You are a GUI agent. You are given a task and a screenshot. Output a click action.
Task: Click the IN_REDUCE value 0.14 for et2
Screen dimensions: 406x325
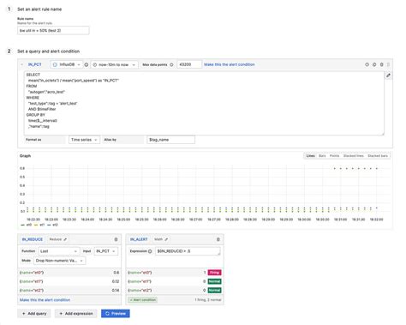click(116, 291)
